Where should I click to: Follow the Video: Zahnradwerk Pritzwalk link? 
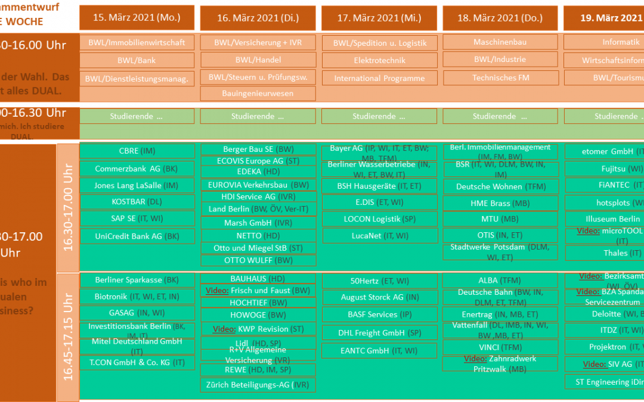500,363
